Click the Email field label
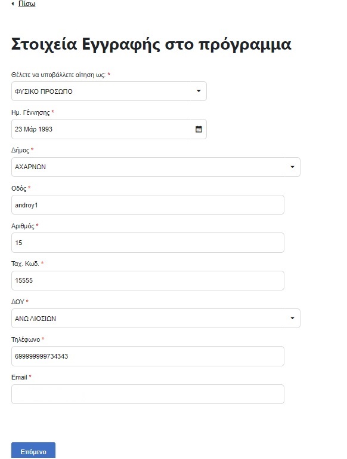347x459 pixels. coord(19,377)
